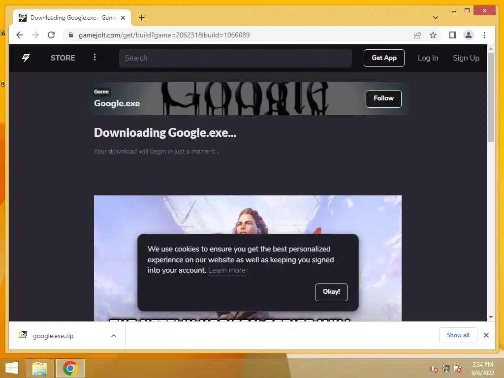Go forward in browser history

[x=35, y=35]
